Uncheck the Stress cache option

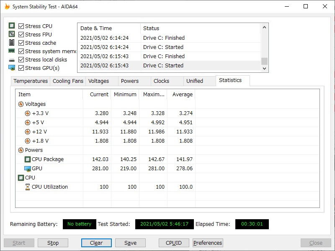[x=21, y=43]
